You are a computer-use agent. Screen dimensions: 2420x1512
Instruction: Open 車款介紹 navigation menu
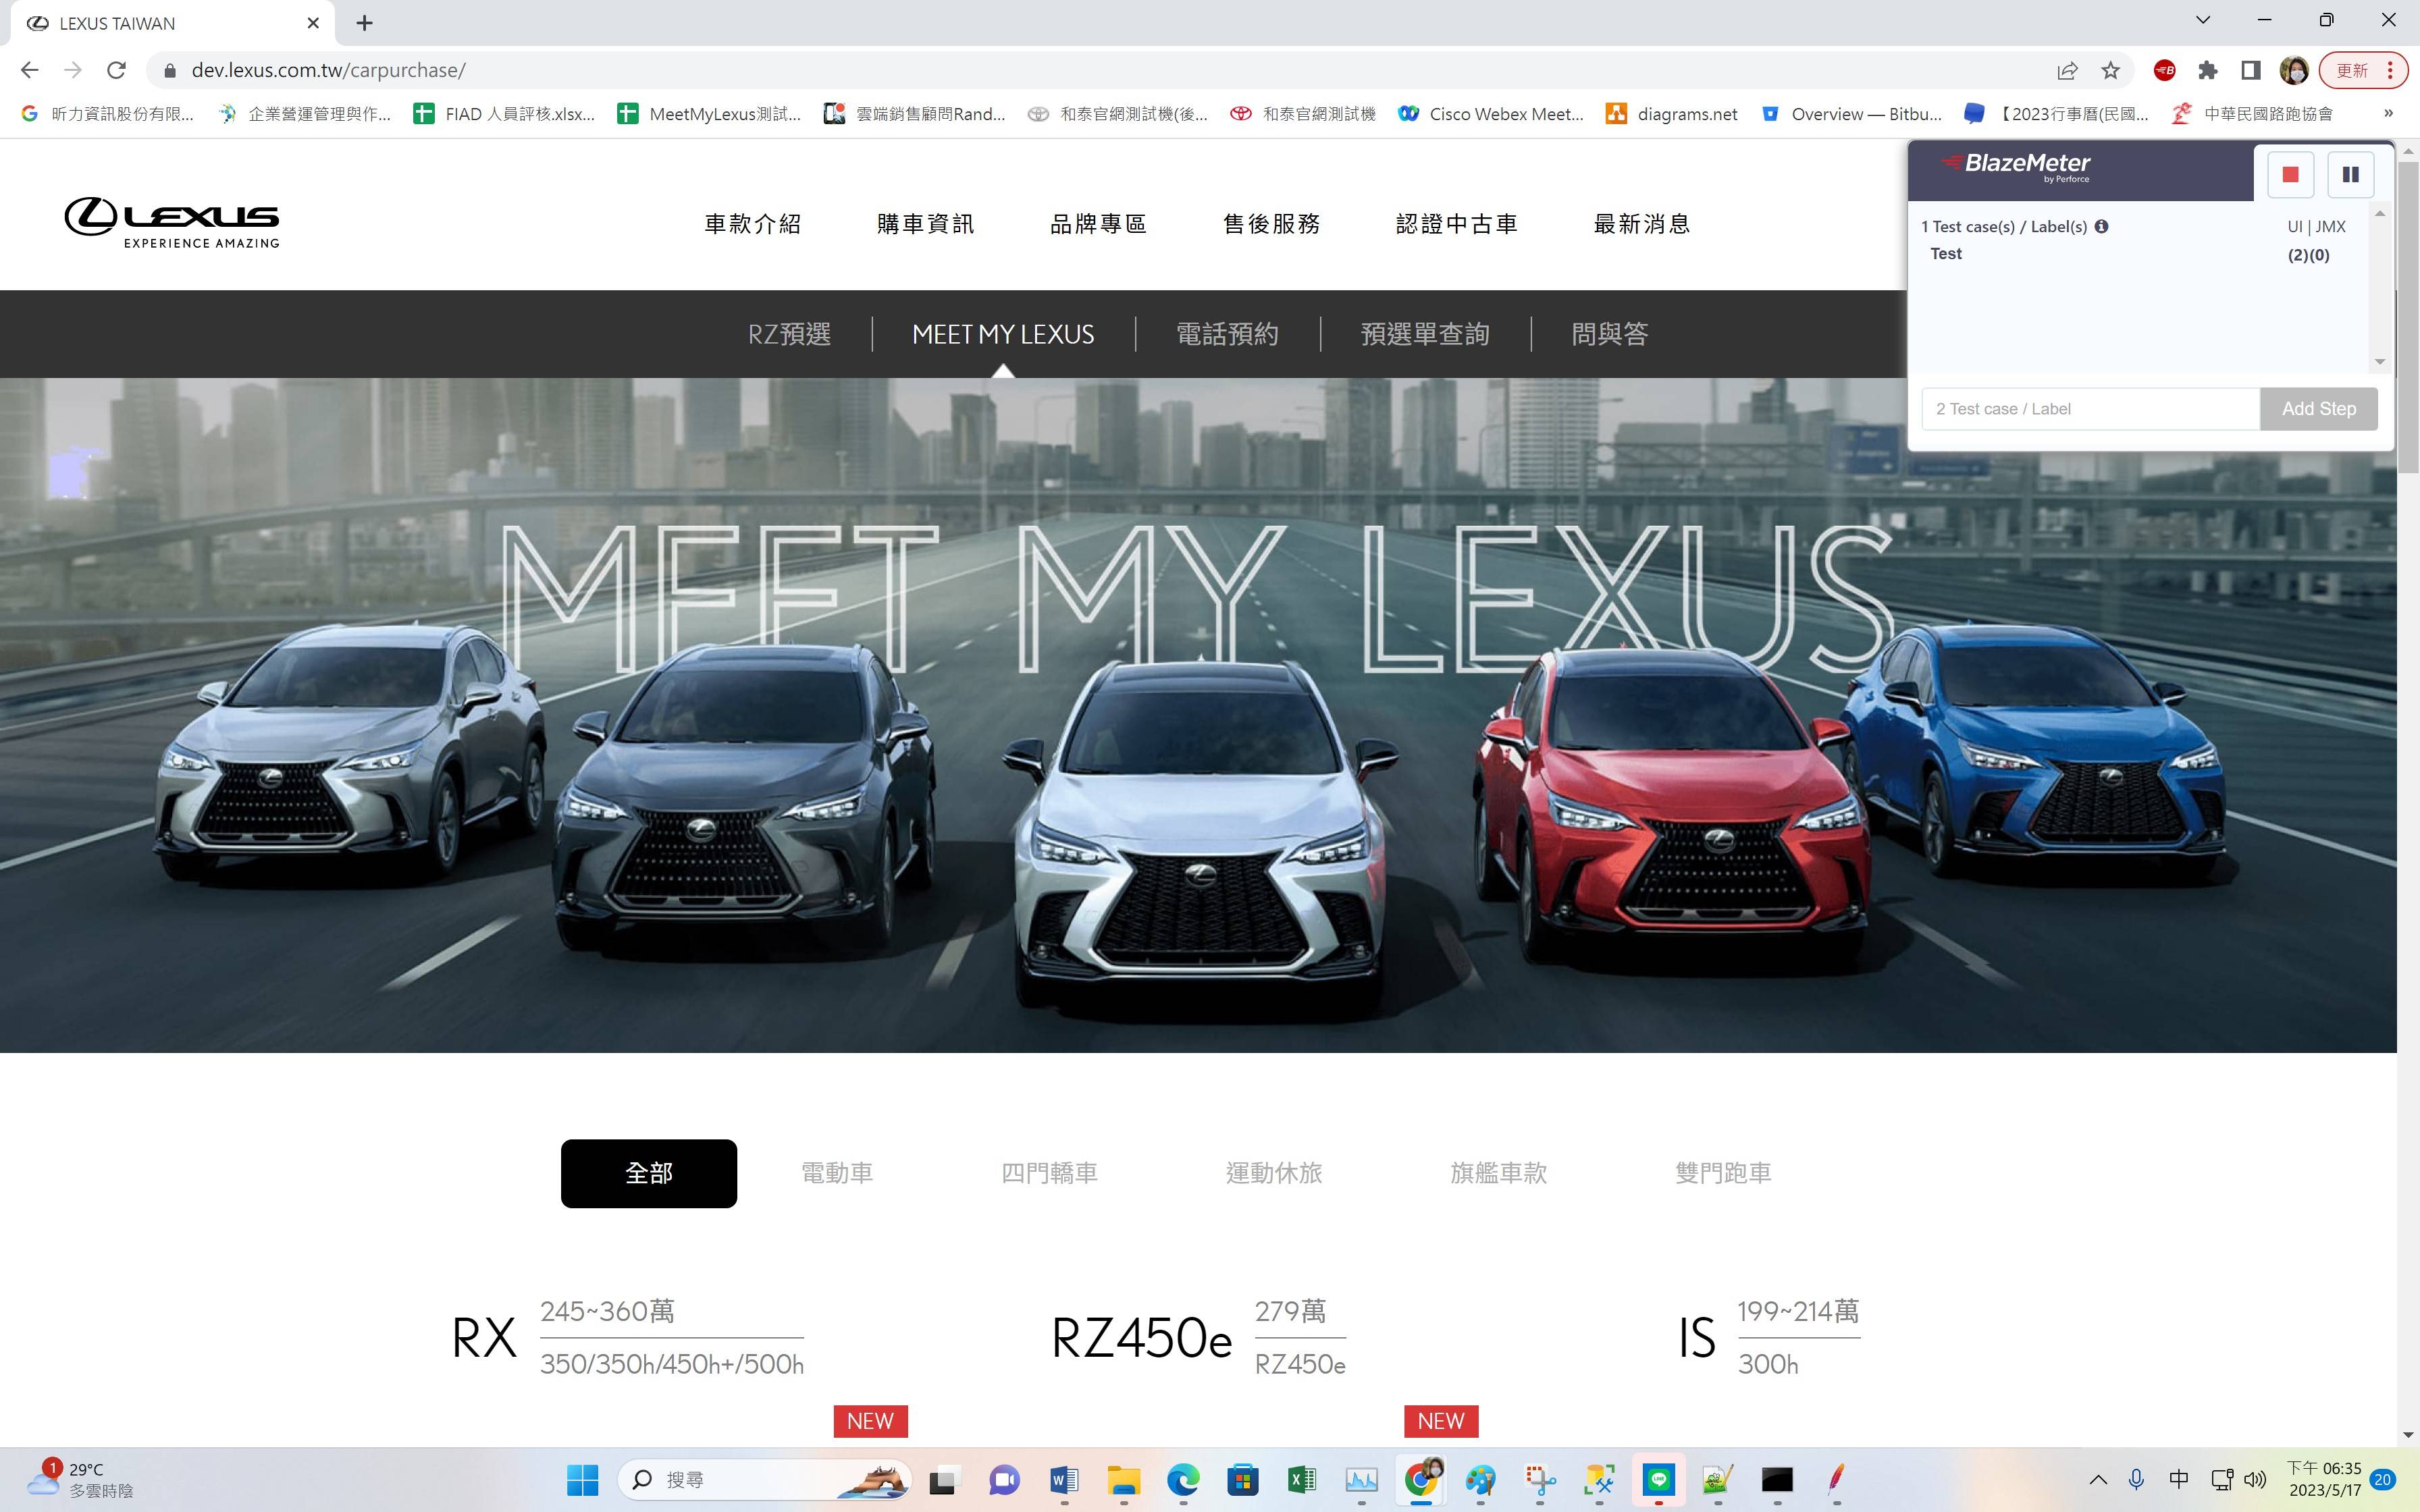(x=753, y=224)
